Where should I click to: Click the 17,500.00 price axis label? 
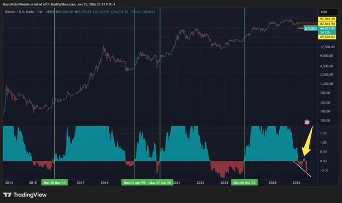327,47
